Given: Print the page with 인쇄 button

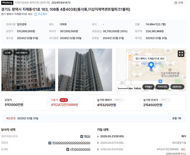Looking at the screenshot, I should pyautogui.click(x=178, y=3).
